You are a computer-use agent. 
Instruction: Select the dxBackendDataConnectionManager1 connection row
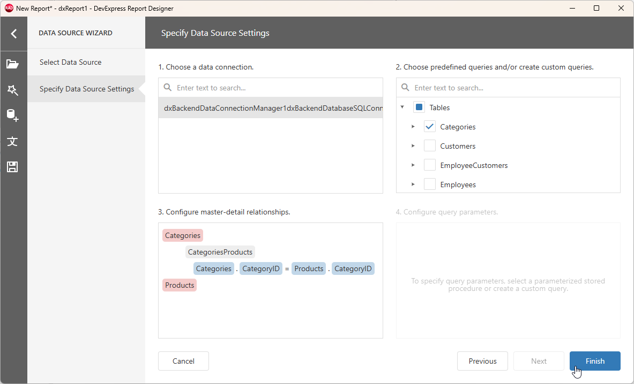[271, 107]
